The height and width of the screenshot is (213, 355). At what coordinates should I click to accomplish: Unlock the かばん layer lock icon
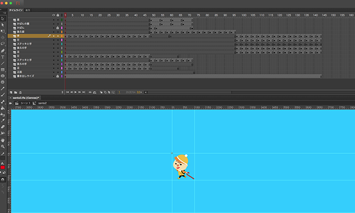[x=57, y=28]
